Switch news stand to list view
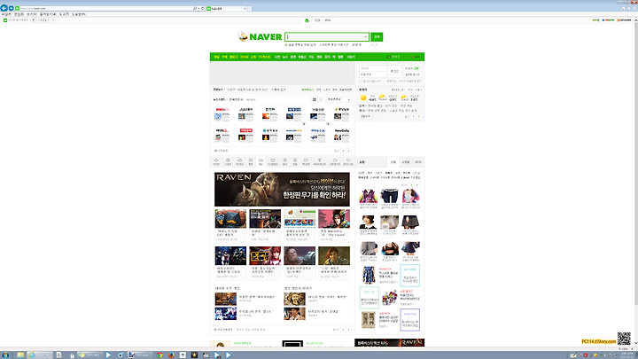This screenshot has height=359, width=638. coord(320,99)
